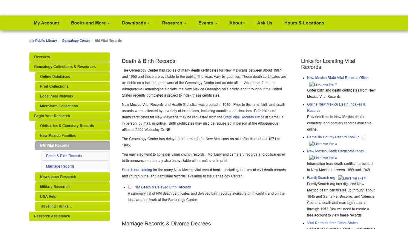Expand the Research menu
The width and height of the screenshot is (408, 229).
tap(174, 23)
